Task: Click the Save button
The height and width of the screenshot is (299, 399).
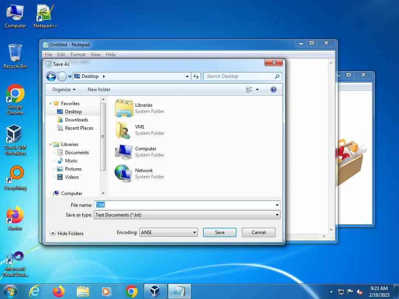Action: point(220,232)
